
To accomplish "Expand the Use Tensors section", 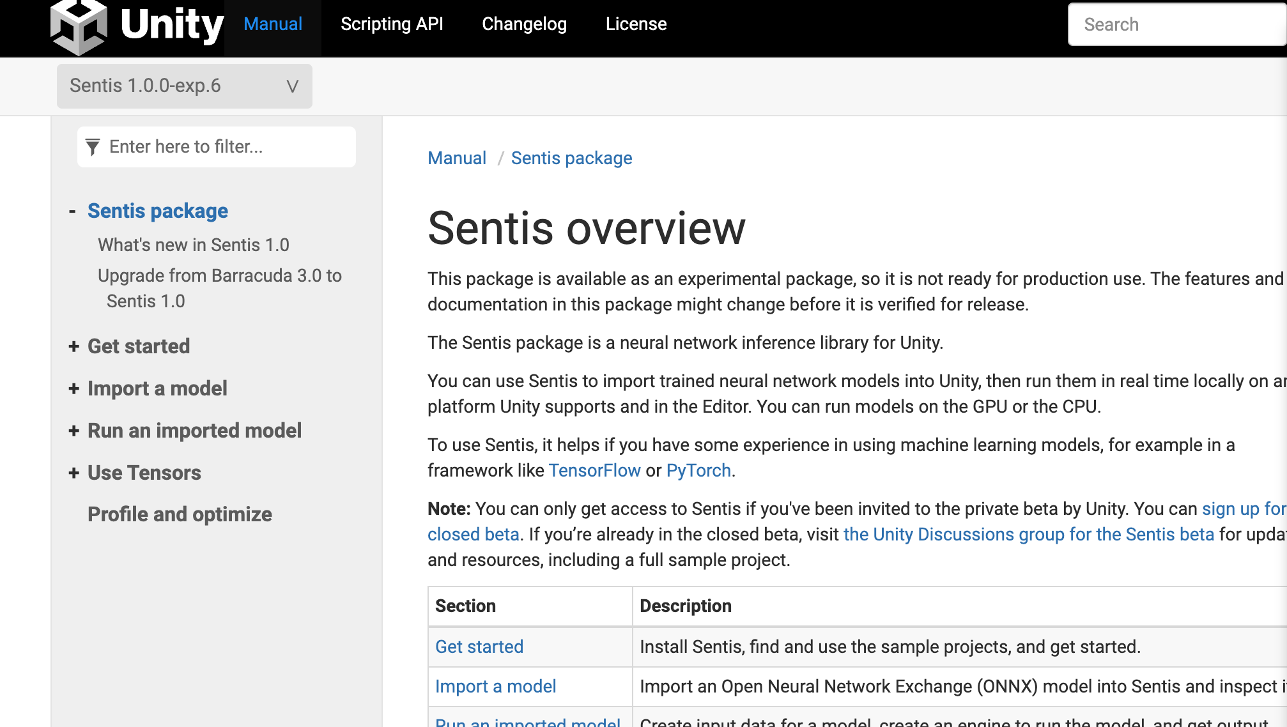I will coord(73,472).
